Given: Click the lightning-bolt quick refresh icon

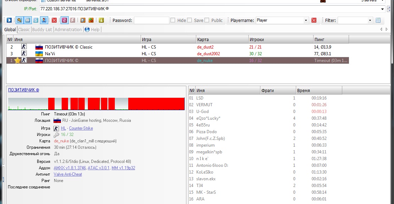Looking at the screenshot, I should coord(73,20).
